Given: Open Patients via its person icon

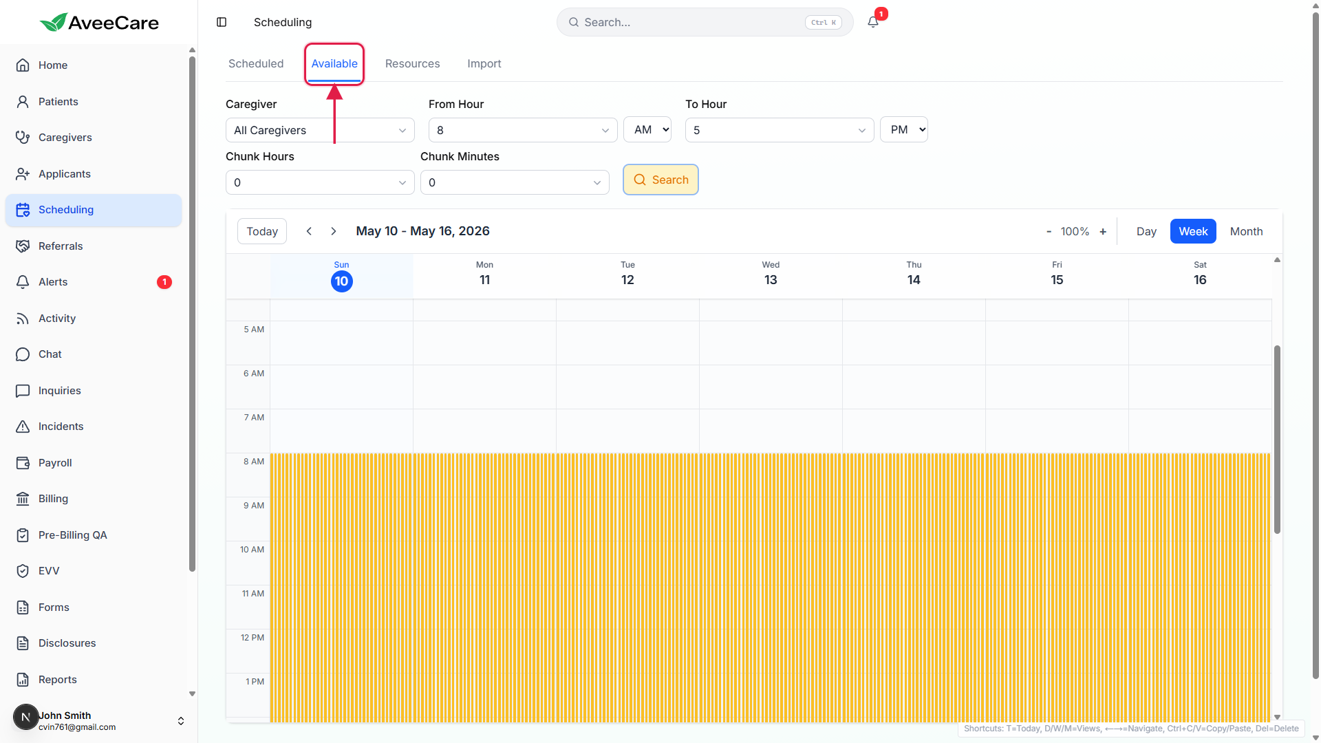Looking at the screenshot, I should [x=23, y=102].
